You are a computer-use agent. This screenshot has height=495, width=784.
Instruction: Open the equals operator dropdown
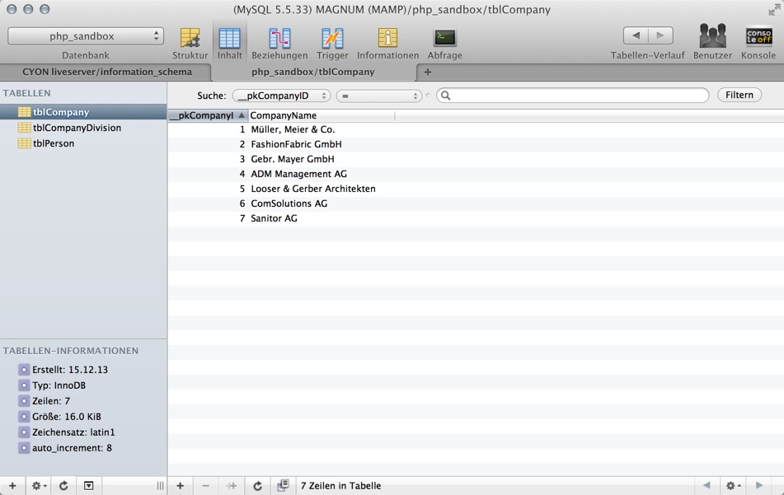pos(378,96)
